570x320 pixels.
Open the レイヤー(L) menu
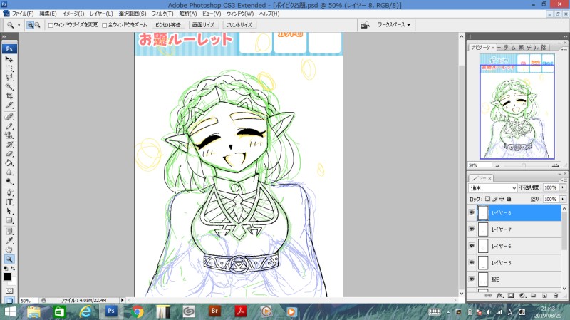(x=101, y=14)
